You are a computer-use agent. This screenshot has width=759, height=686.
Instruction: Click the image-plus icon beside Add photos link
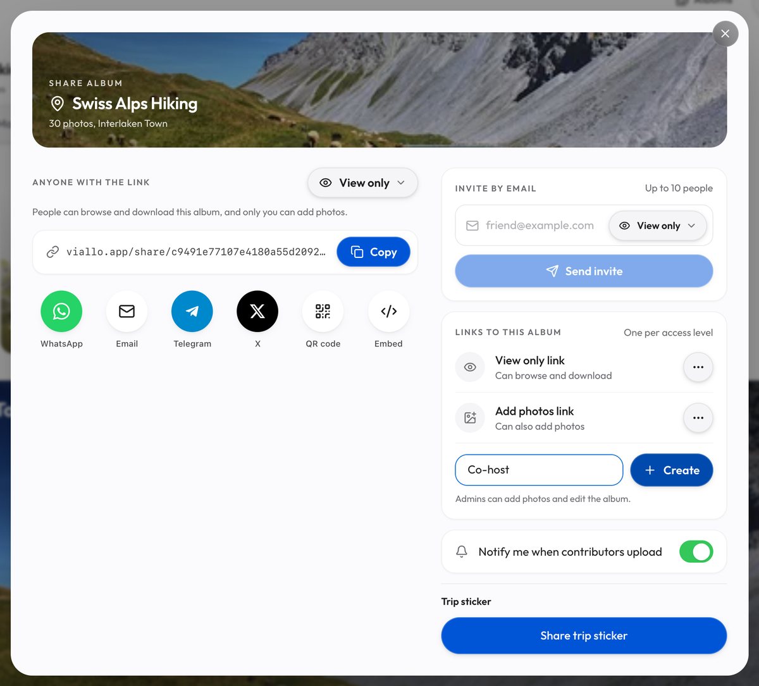[x=470, y=418]
